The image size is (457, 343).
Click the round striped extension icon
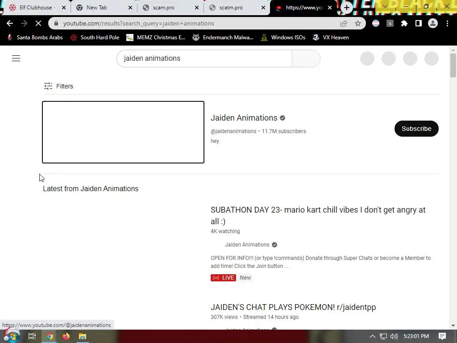click(x=376, y=23)
